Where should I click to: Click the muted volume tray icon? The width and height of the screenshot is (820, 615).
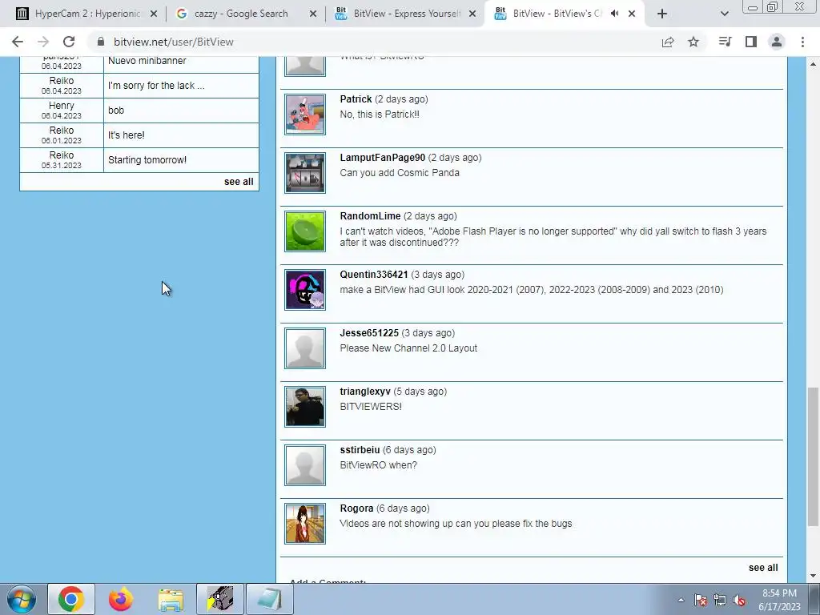(739, 601)
